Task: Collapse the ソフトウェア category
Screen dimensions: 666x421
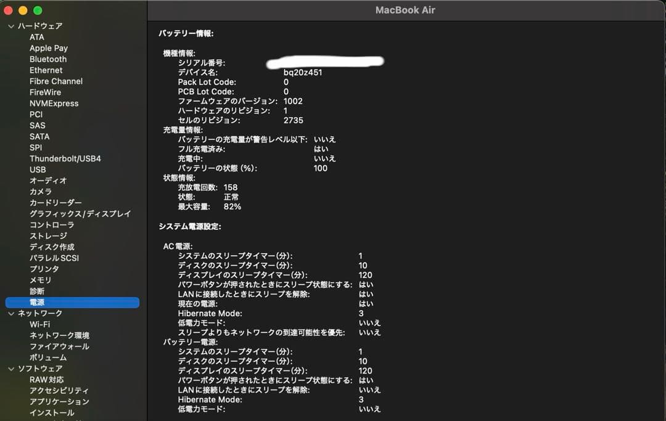Action: coord(10,369)
